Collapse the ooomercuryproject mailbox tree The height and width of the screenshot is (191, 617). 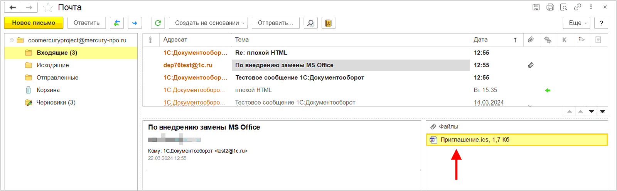[12, 40]
